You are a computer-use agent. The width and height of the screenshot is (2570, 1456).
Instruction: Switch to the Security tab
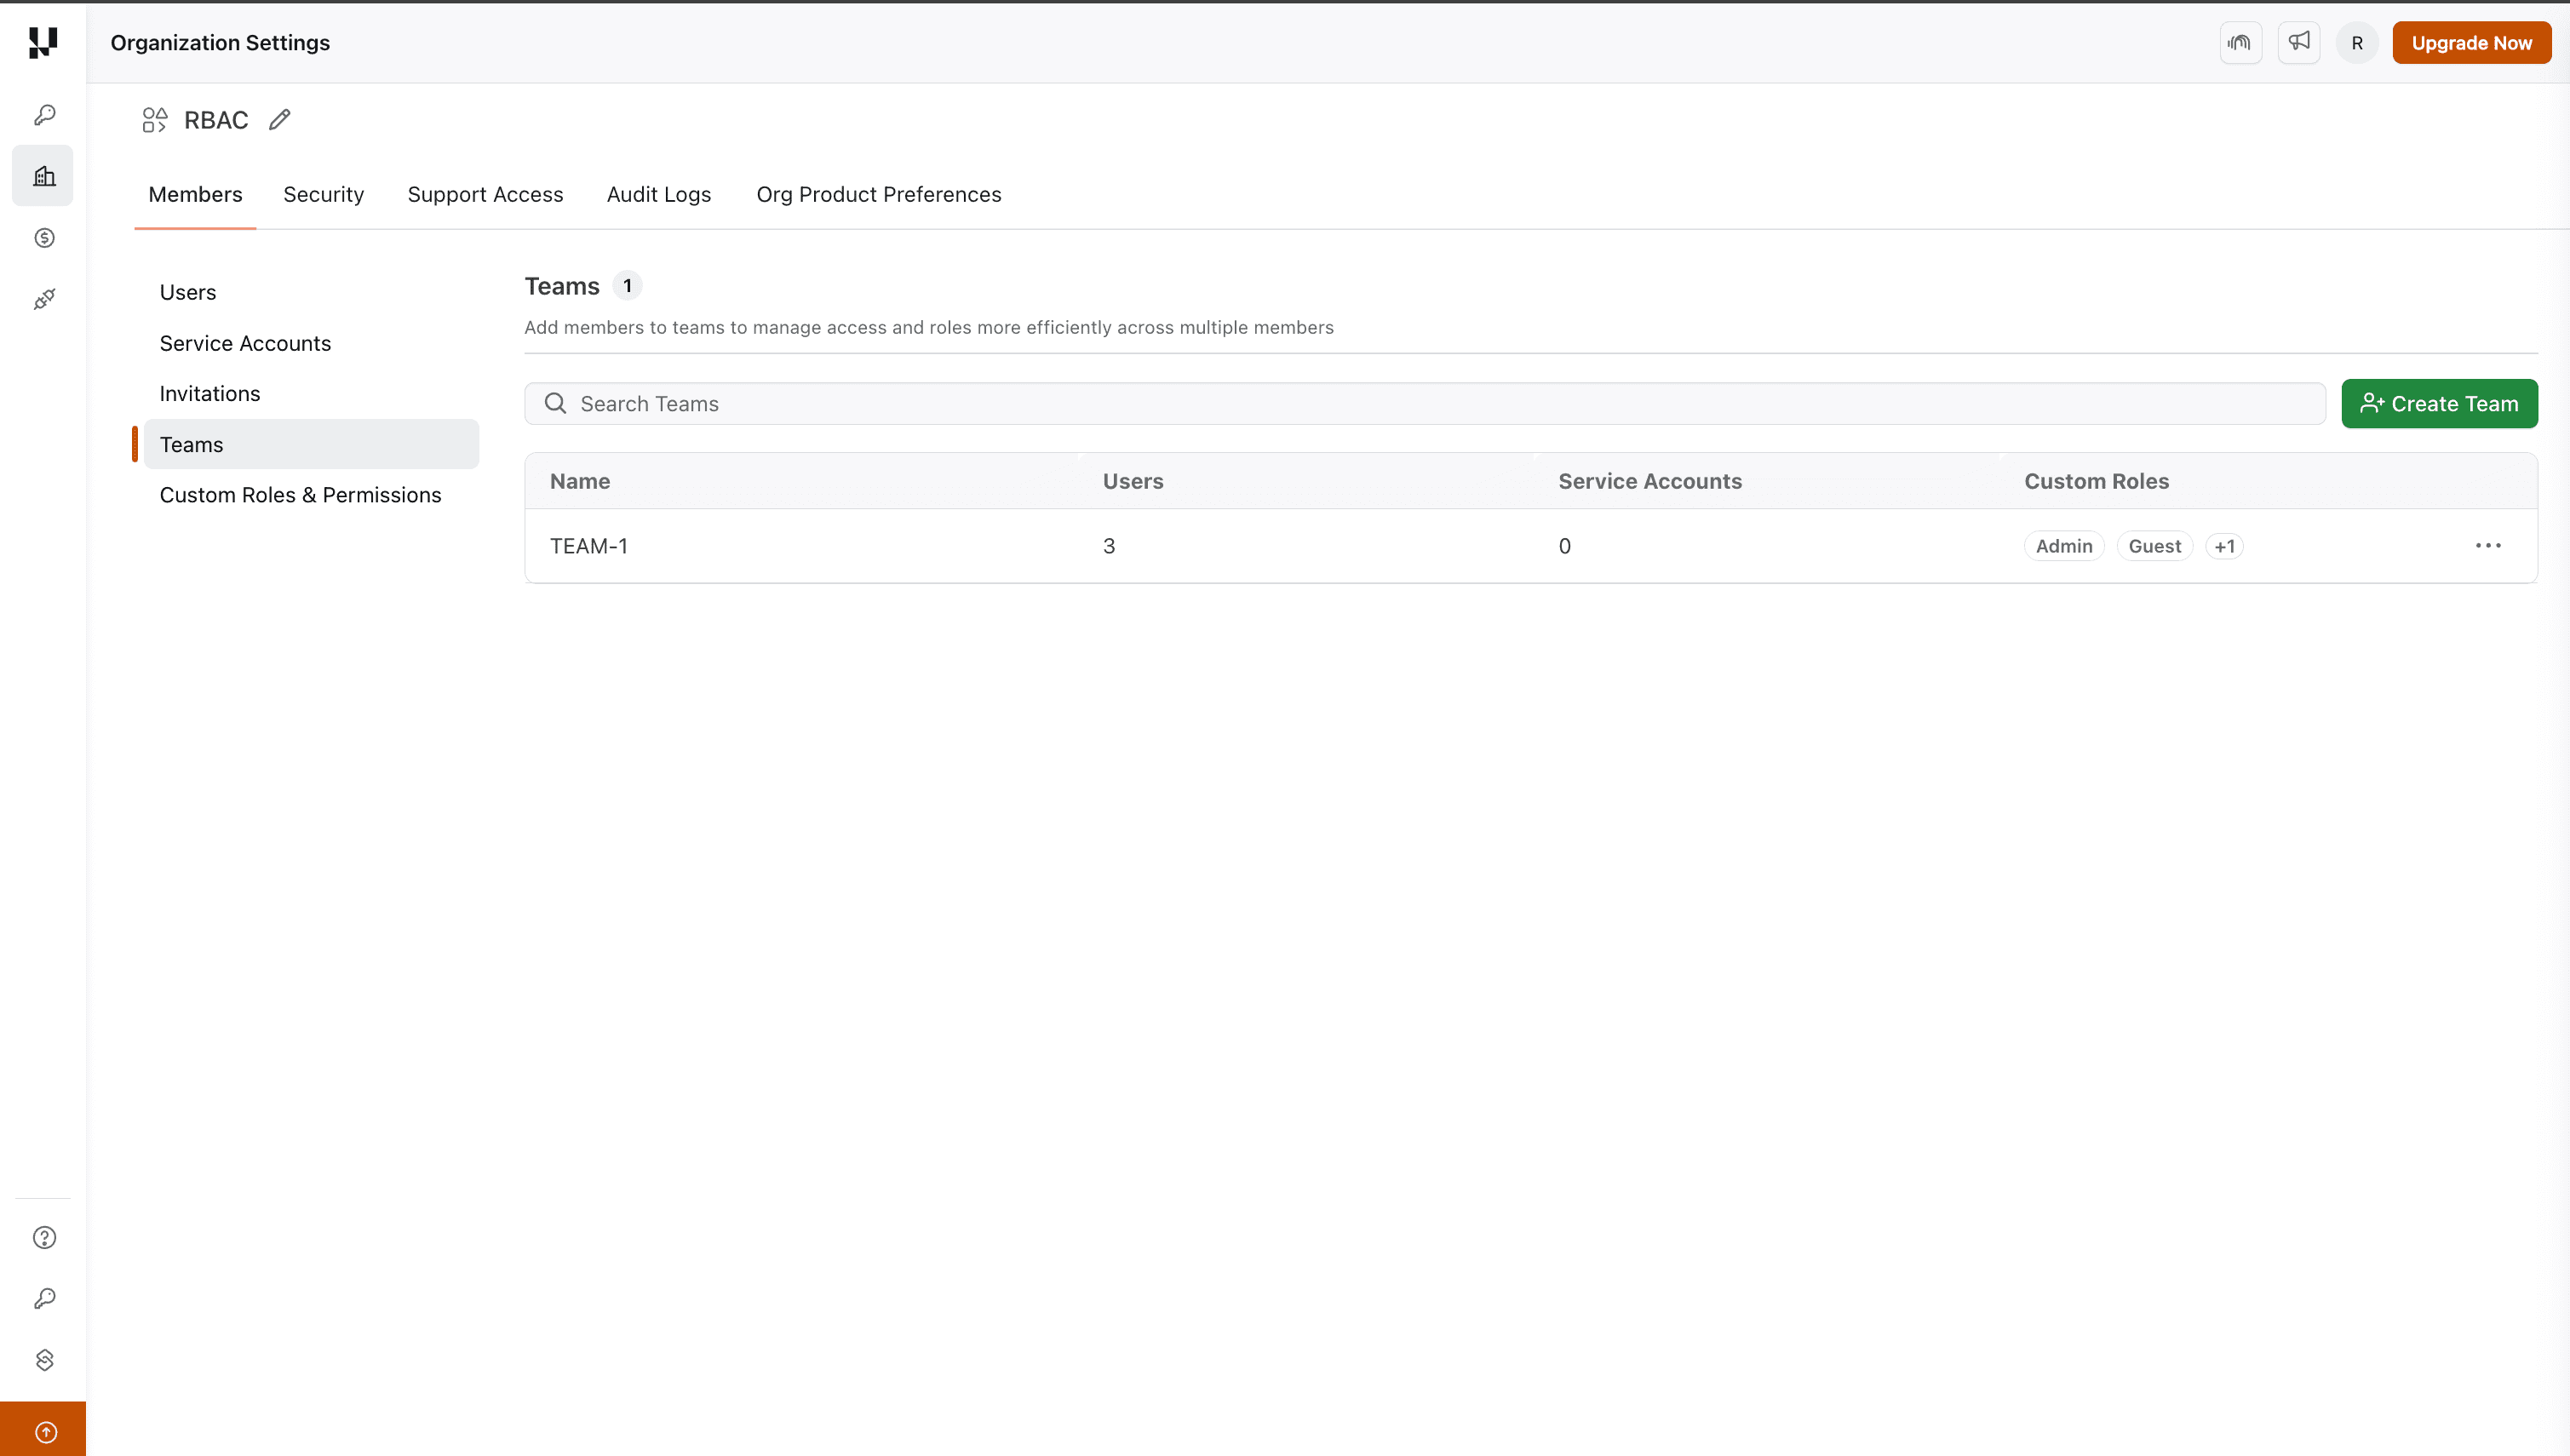(323, 194)
